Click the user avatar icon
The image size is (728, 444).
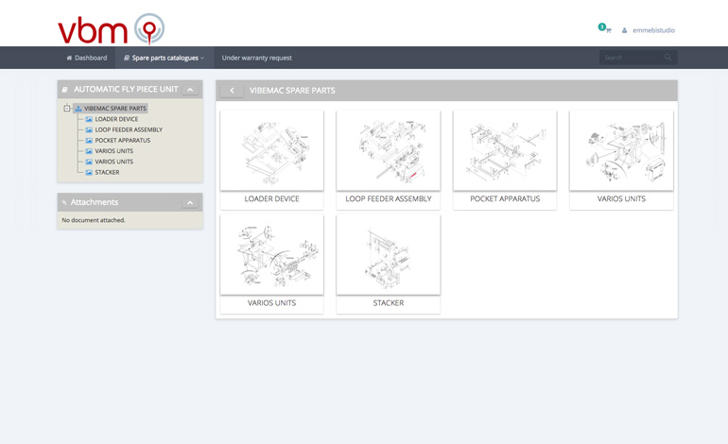(624, 30)
